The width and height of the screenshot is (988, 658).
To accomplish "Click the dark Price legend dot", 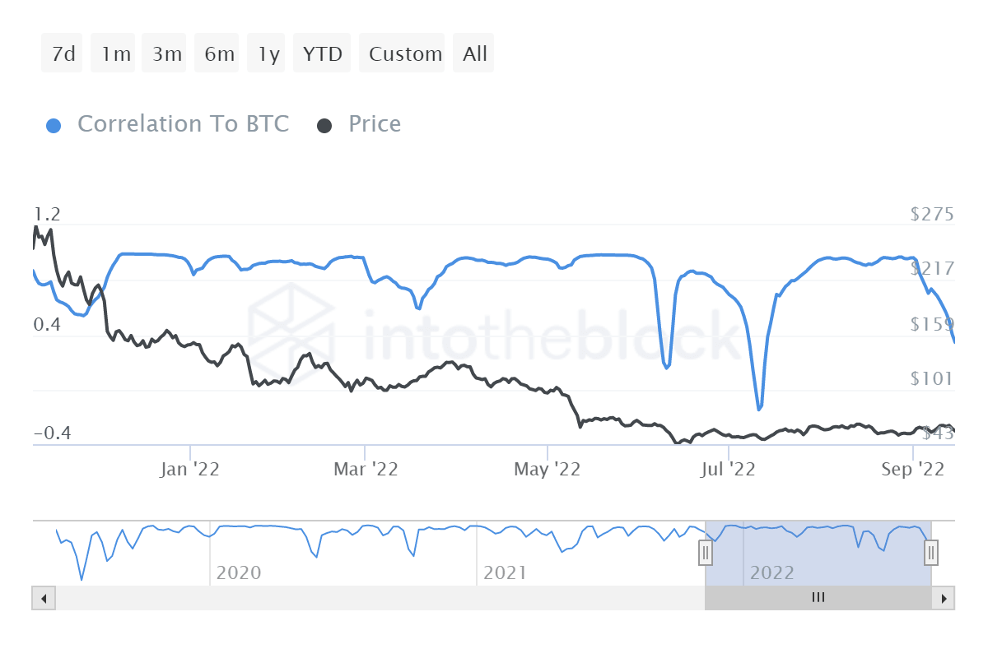I will point(324,126).
